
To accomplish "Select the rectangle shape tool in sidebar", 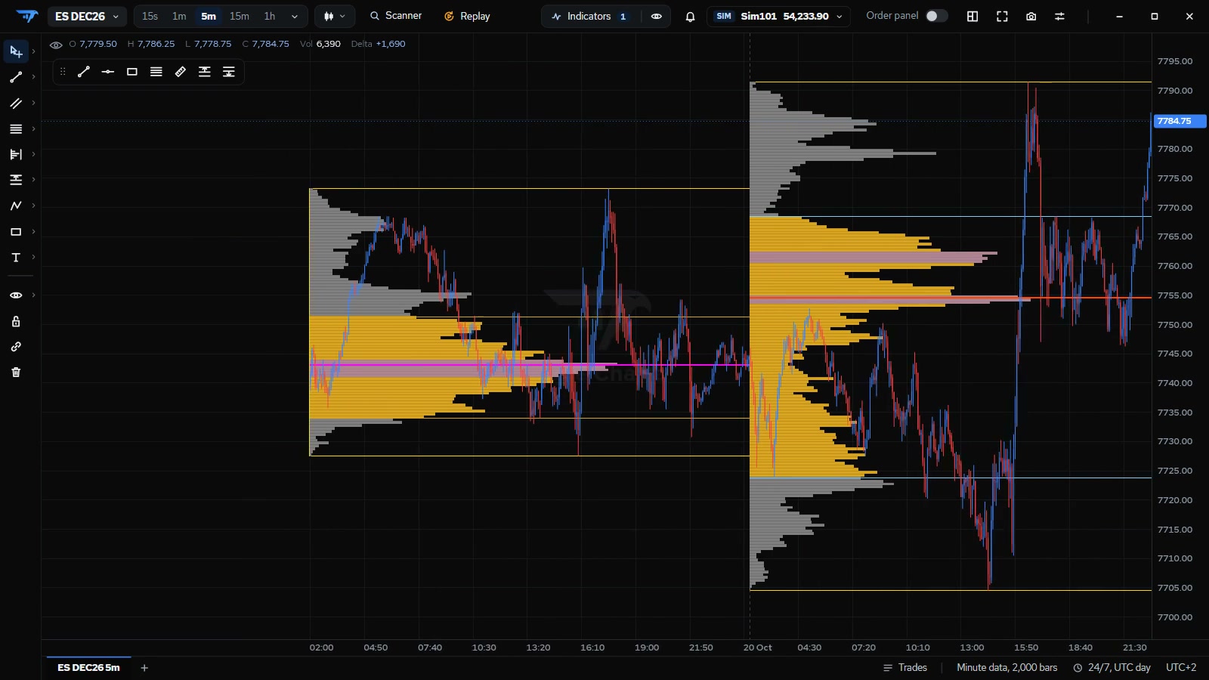I will pyautogui.click(x=16, y=231).
